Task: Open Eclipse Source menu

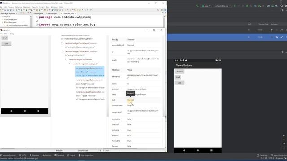Action: [x=11, y=7]
